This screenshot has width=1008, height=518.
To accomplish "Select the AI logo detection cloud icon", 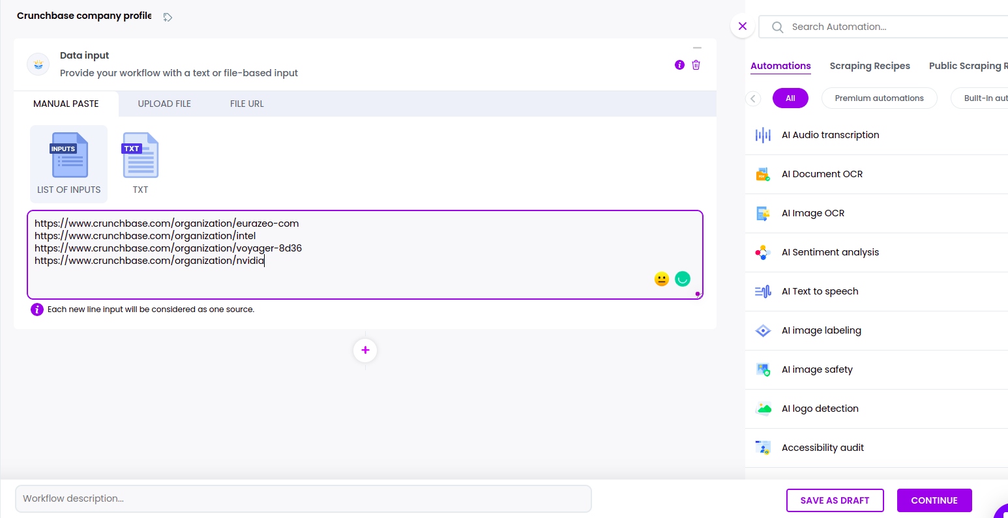I will (763, 409).
